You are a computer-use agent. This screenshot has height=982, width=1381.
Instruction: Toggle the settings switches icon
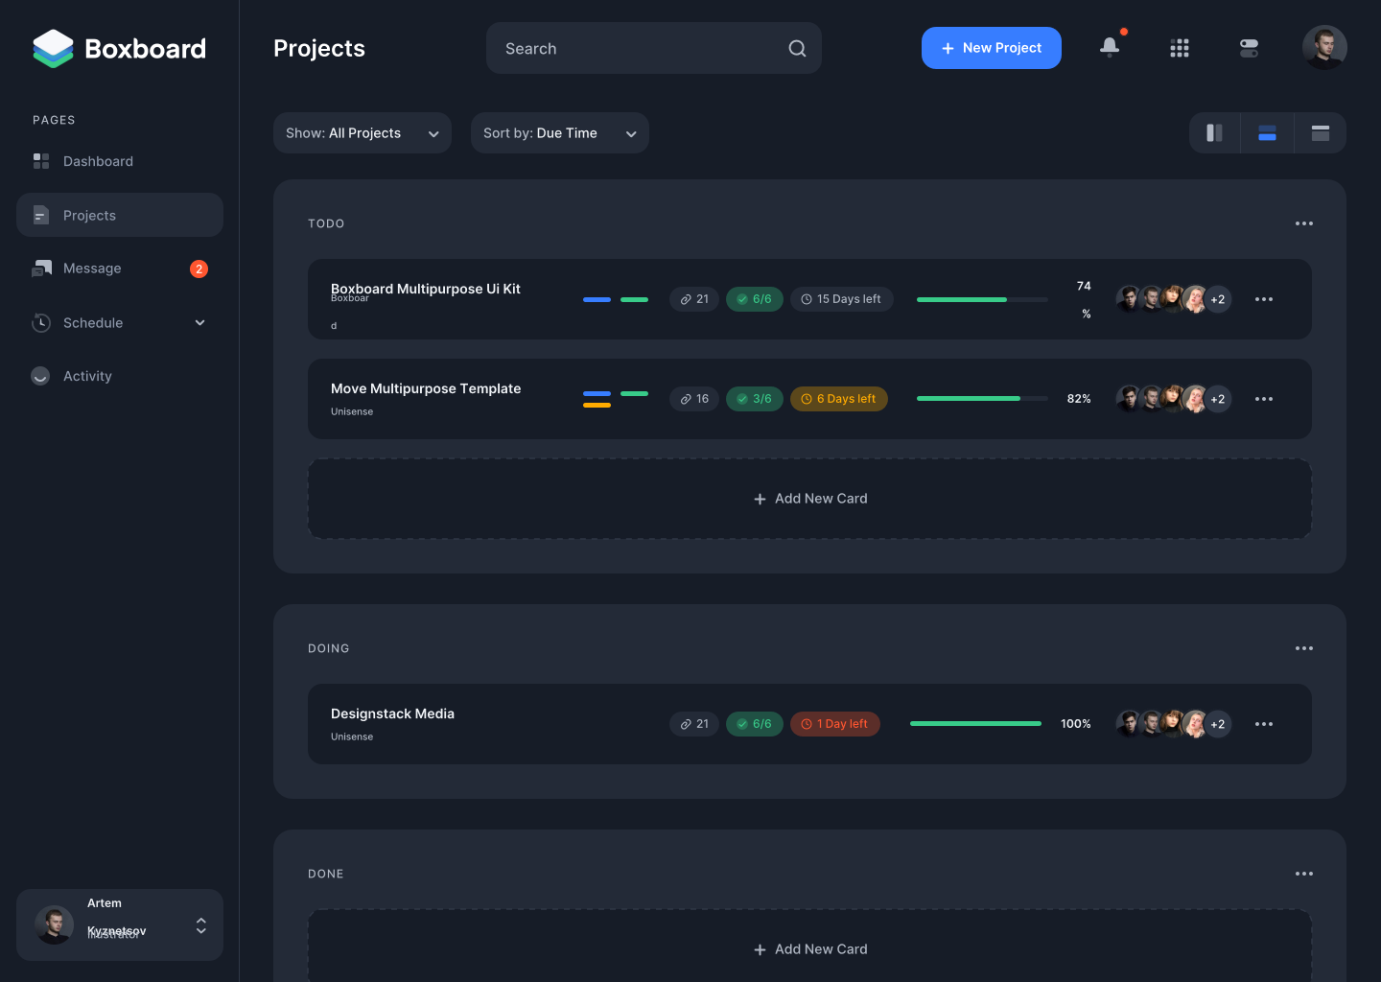[x=1249, y=48]
